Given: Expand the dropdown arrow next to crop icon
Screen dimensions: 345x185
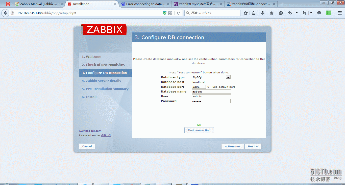Looking at the screenshot, I should click(x=311, y=13).
